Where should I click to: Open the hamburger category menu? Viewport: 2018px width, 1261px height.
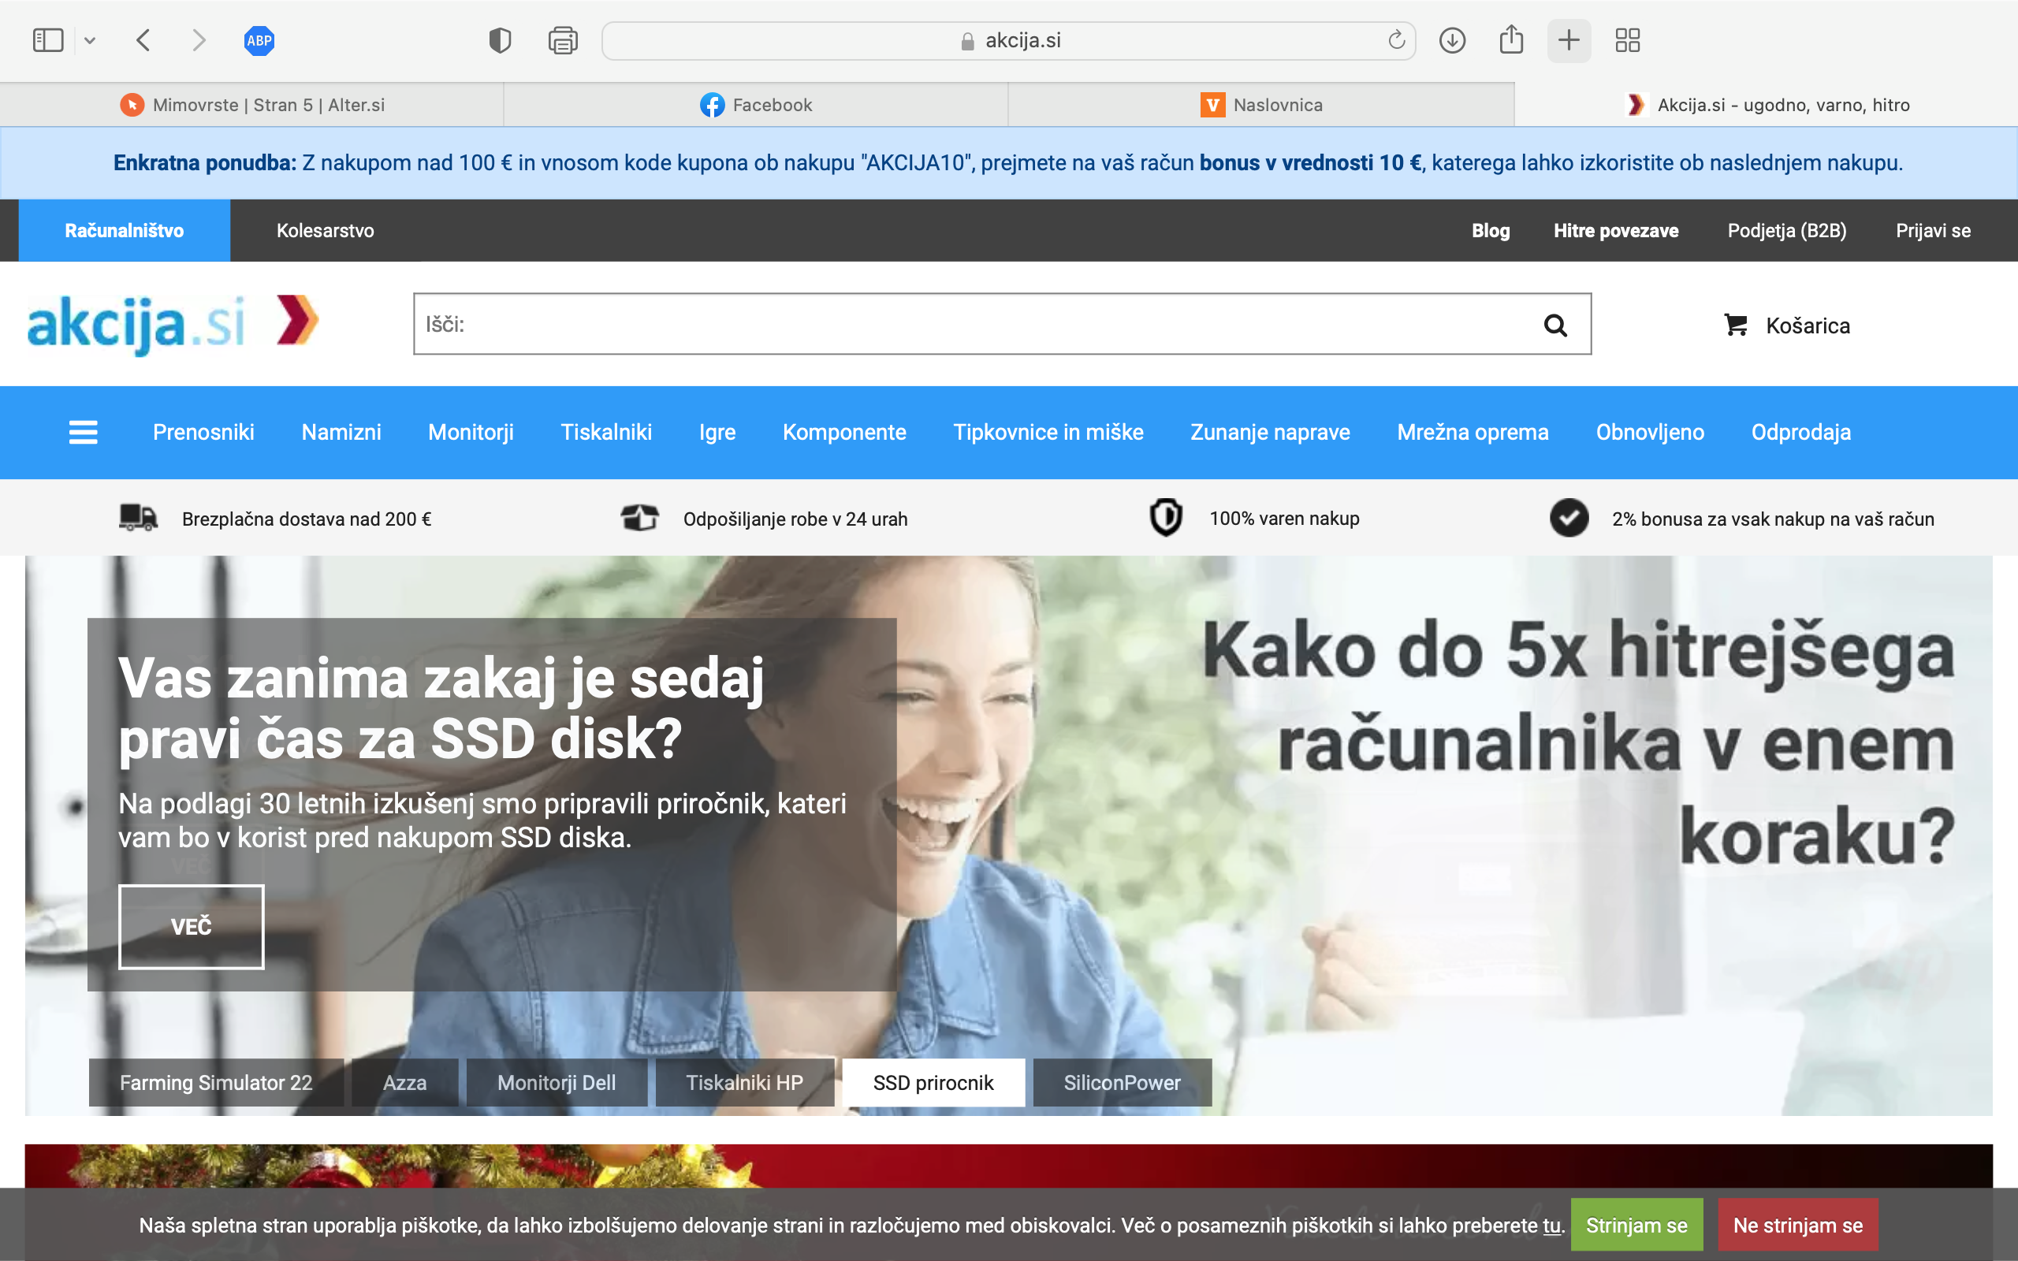(84, 432)
